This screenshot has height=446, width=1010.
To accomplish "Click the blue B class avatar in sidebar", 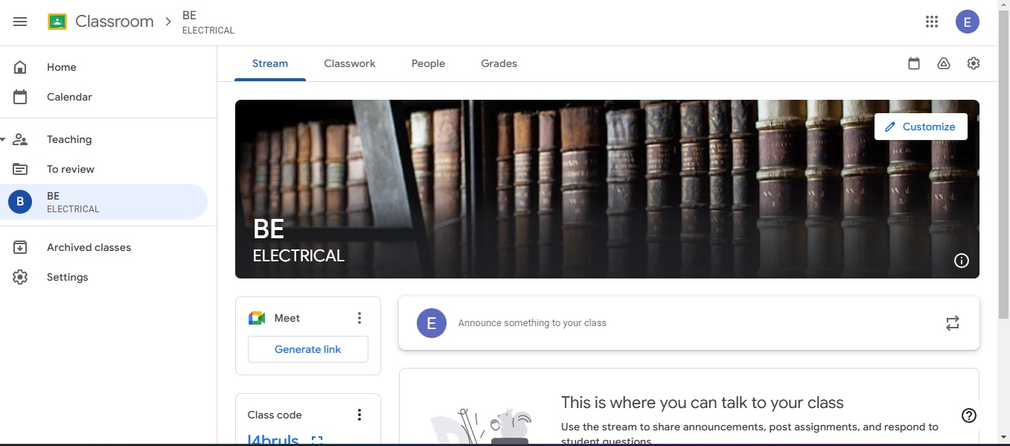I will click(x=20, y=202).
